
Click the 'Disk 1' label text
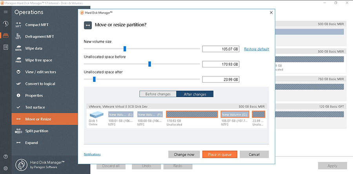[x=93, y=121]
